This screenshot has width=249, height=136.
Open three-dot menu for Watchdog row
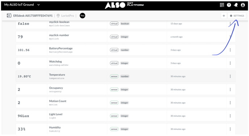pyautogui.click(x=230, y=63)
